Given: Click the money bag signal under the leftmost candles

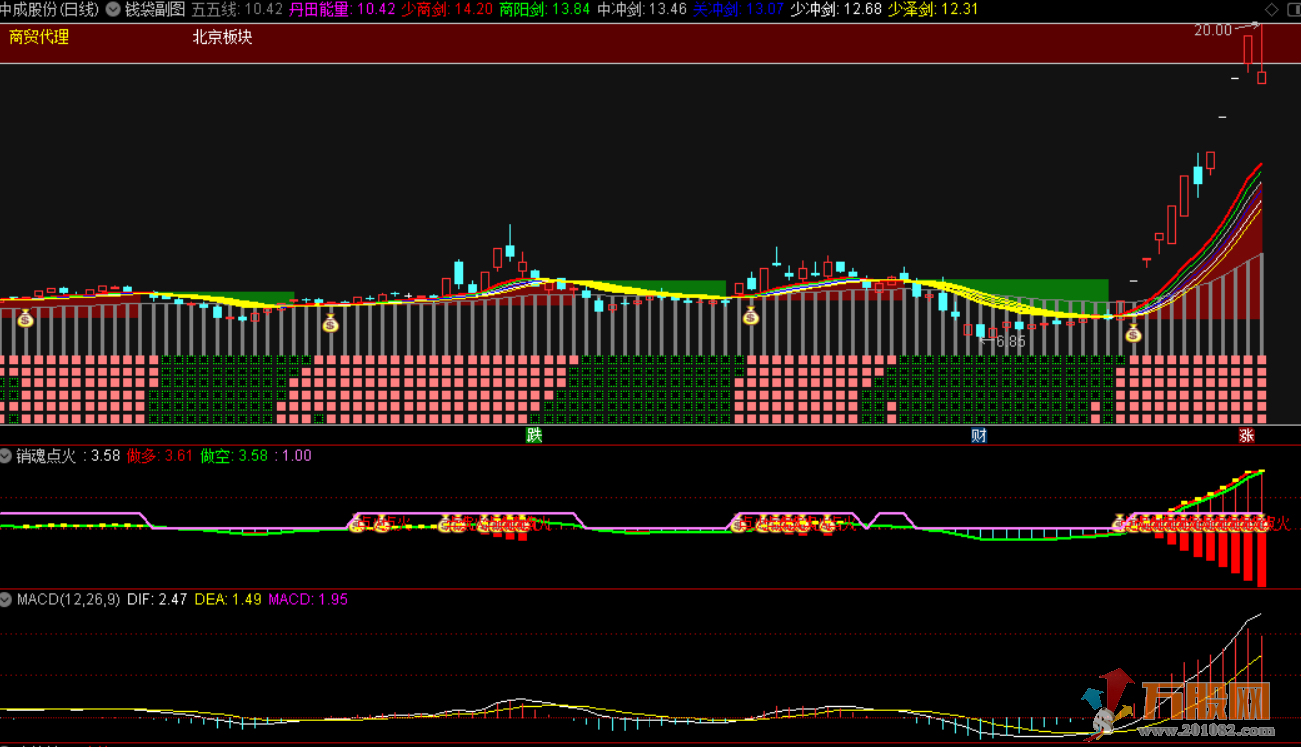Looking at the screenshot, I should click(x=25, y=318).
